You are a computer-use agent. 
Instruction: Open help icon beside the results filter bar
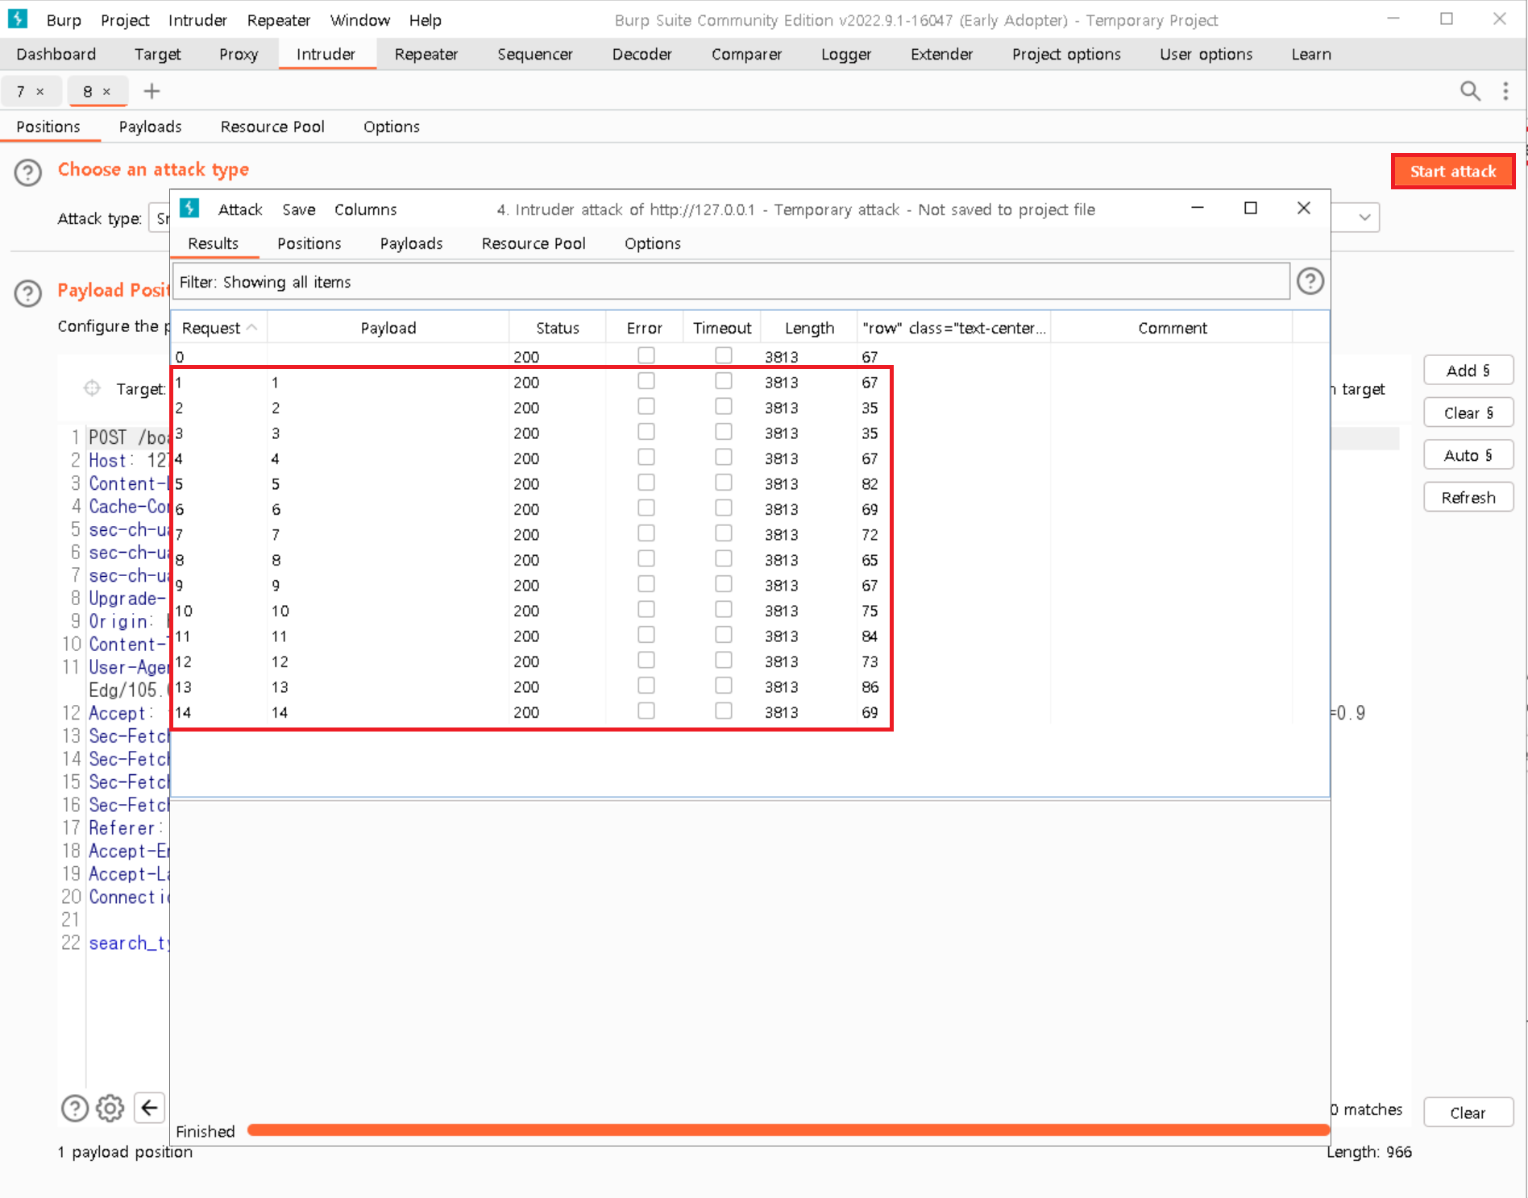1310,281
